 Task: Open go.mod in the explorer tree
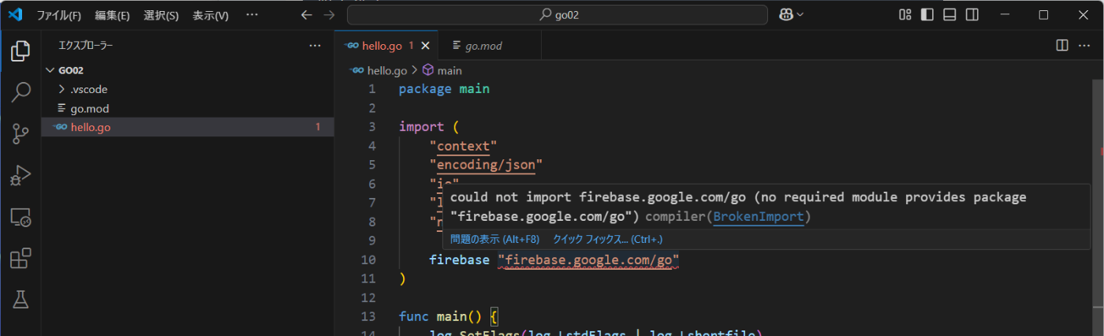coord(188,108)
